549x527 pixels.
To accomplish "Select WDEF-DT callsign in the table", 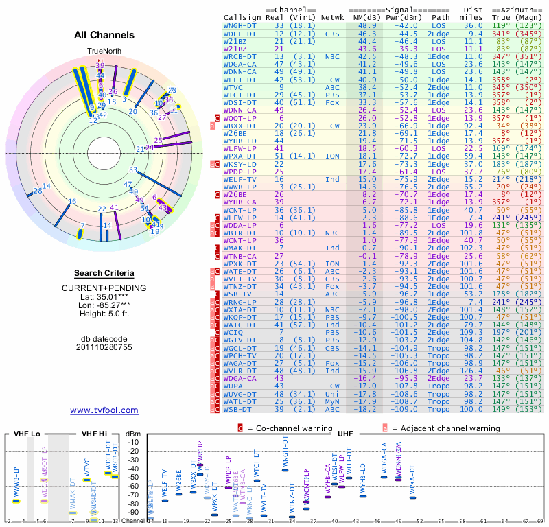I will click(x=240, y=34).
